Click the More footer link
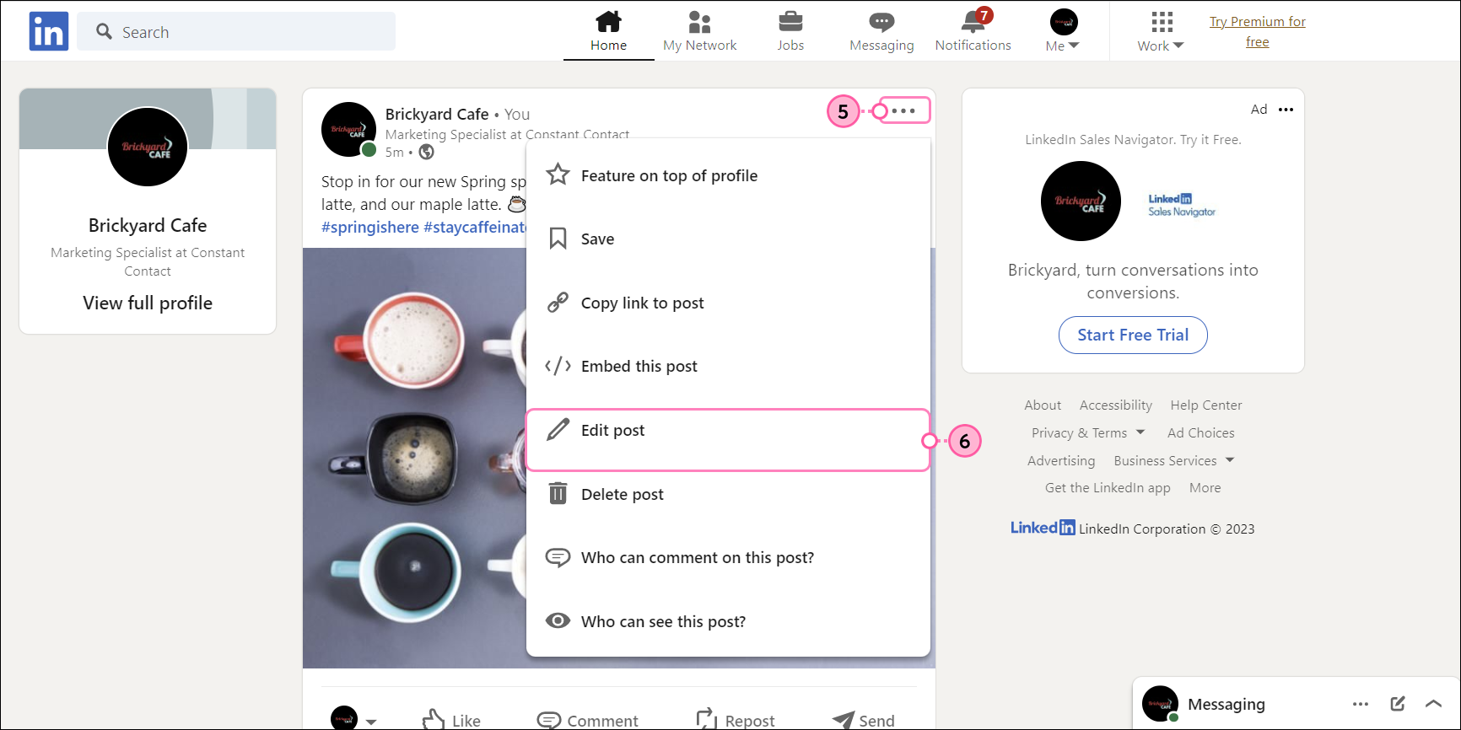Viewport: 1461px width, 730px height. pos(1205,487)
